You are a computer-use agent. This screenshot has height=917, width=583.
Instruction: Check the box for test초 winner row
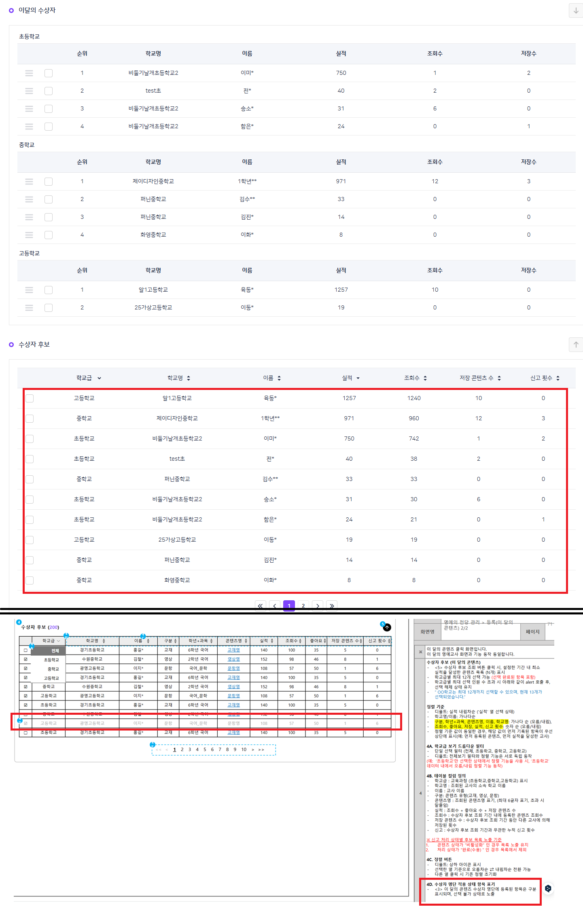49,91
